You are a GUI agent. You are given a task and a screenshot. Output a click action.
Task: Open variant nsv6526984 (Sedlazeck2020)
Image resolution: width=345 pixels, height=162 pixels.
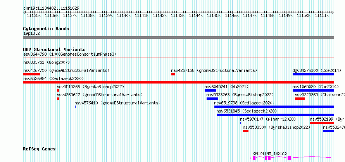point(53,78)
